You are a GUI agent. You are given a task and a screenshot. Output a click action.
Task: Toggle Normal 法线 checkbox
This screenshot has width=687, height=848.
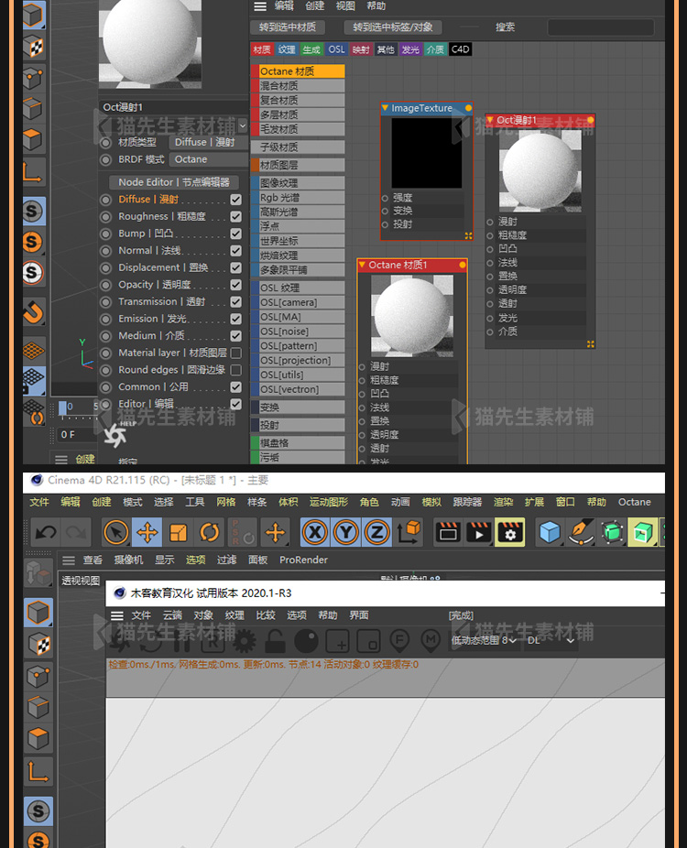235,250
